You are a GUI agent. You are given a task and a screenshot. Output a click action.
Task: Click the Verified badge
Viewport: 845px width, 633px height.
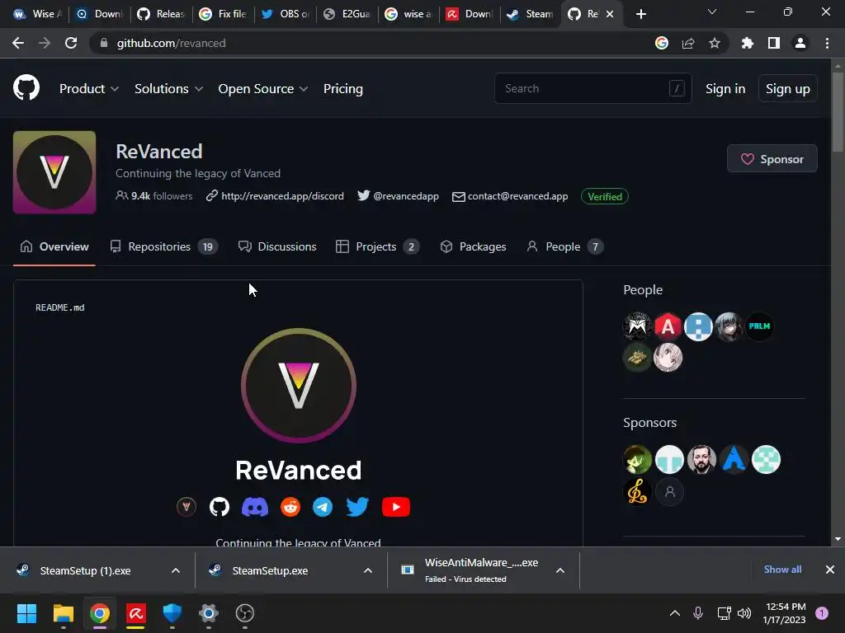point(605,196)
